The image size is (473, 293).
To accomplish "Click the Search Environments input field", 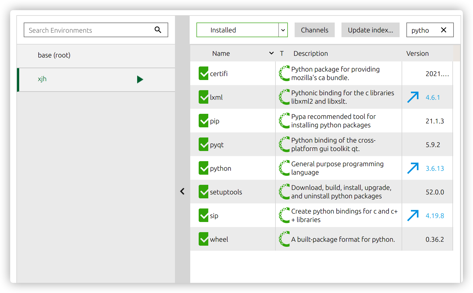I will coord(96,30).
